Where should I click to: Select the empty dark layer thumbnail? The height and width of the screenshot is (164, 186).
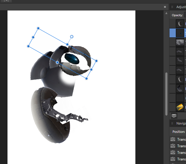[180, 98]
